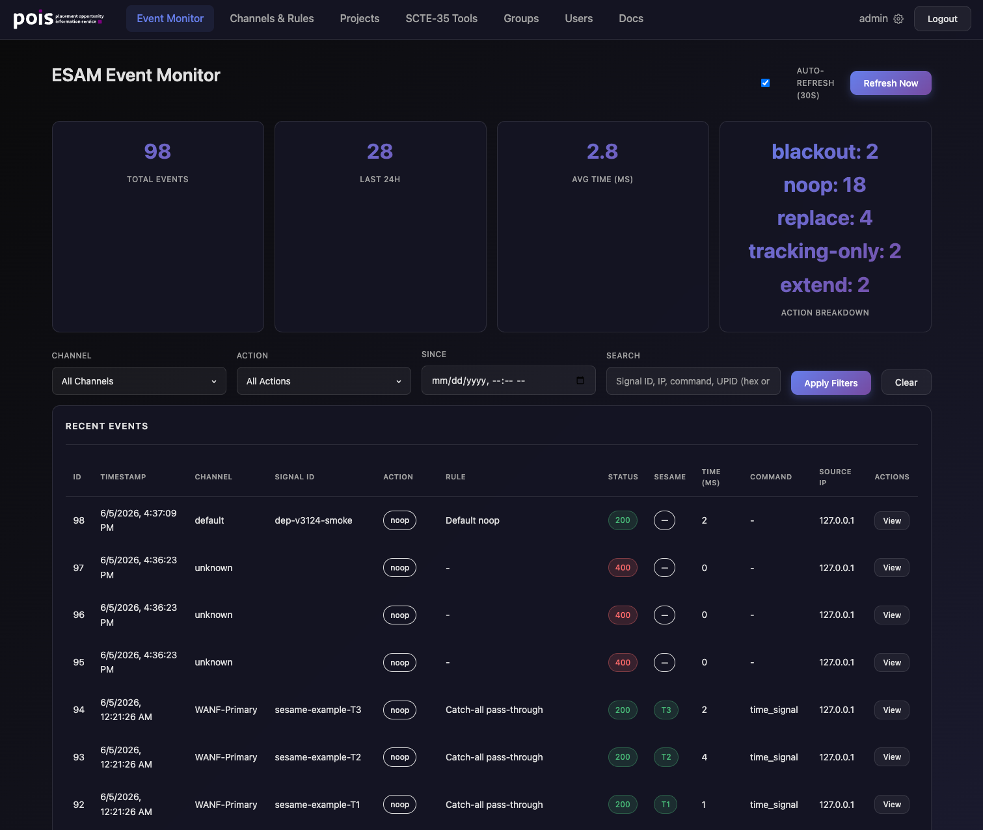Apply Filters to events list
The width and height of the screenshot is (983, 830).
point(831,383)
